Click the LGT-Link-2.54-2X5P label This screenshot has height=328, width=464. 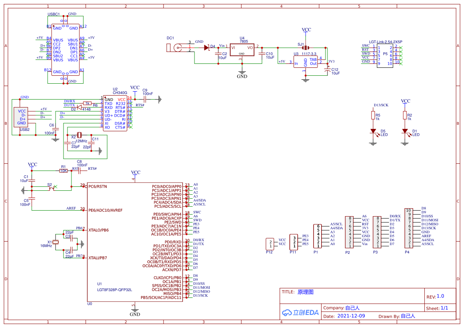click(x=385, y=42)
